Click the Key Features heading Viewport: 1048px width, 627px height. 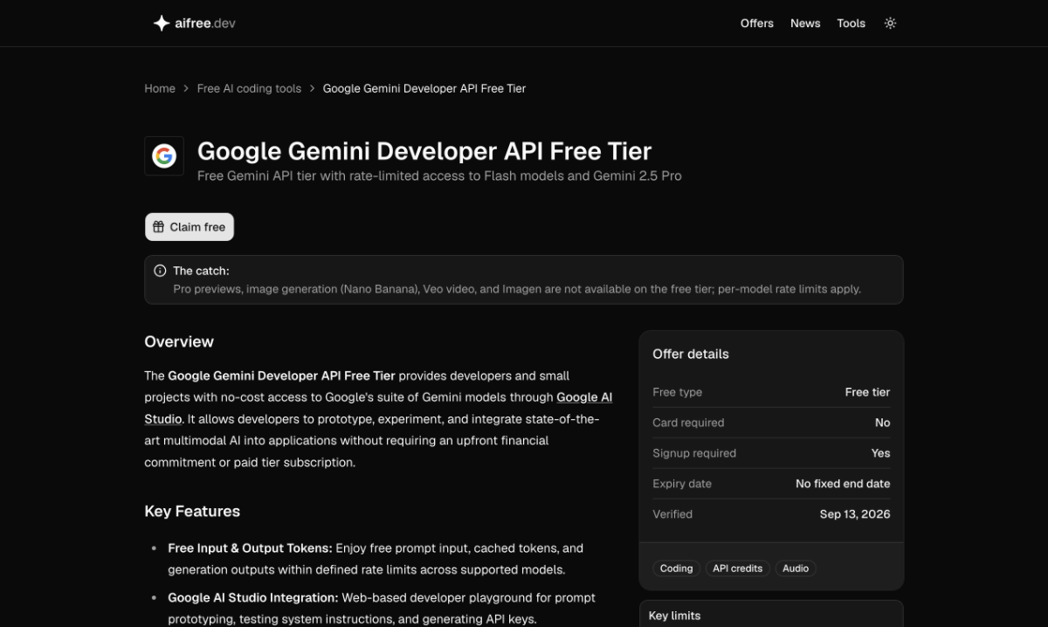(x=192, y=511)
